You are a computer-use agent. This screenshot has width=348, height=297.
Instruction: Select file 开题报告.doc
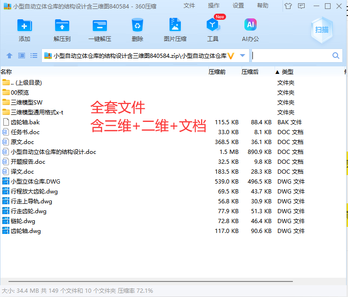[28, 162]
